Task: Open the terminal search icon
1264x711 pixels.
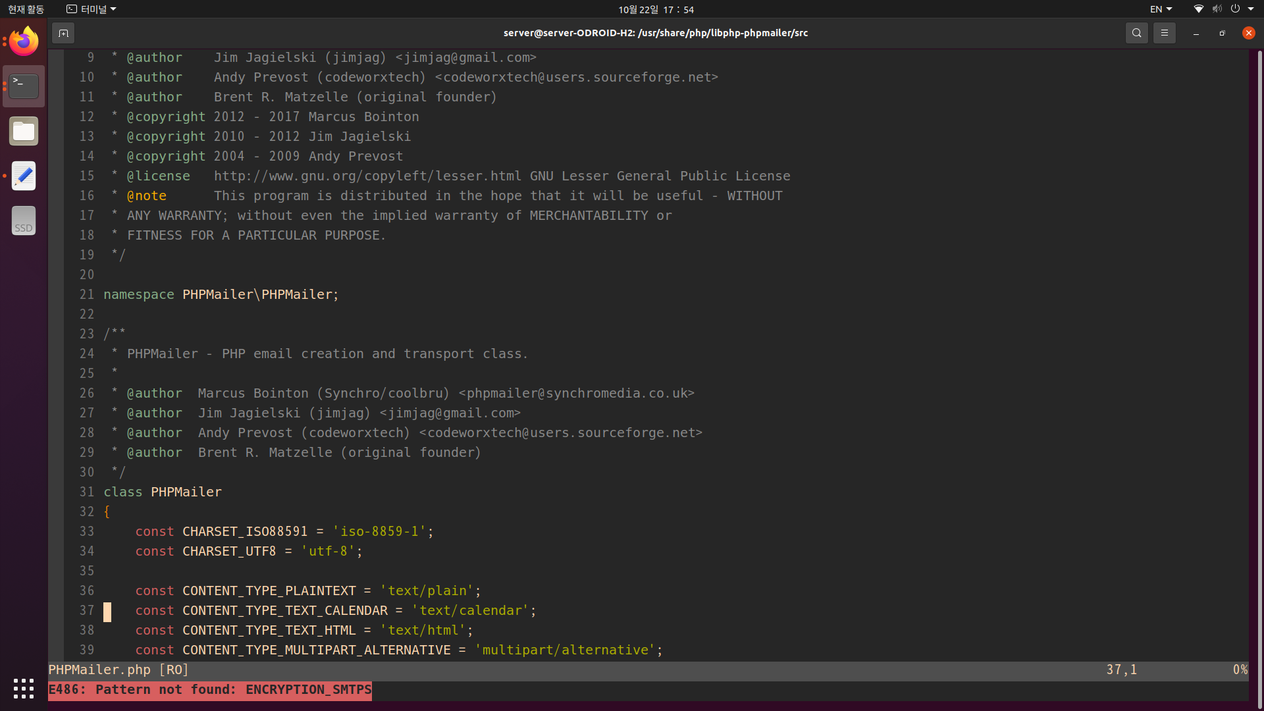Action: (1136, 33)
